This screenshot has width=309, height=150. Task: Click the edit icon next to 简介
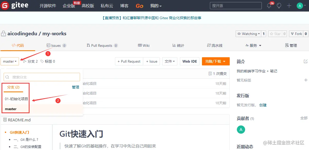coord(305,61)
